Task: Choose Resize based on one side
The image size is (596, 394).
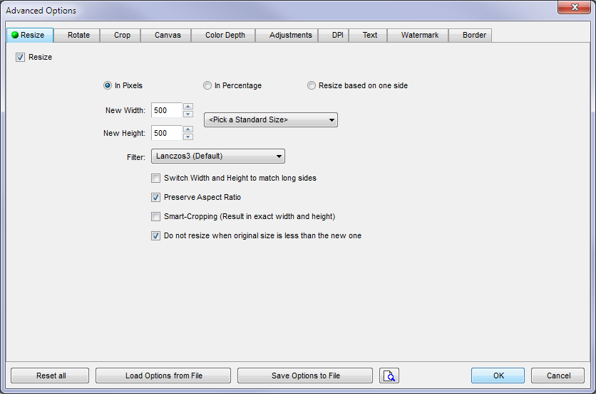Action: (x=312, y=86)
